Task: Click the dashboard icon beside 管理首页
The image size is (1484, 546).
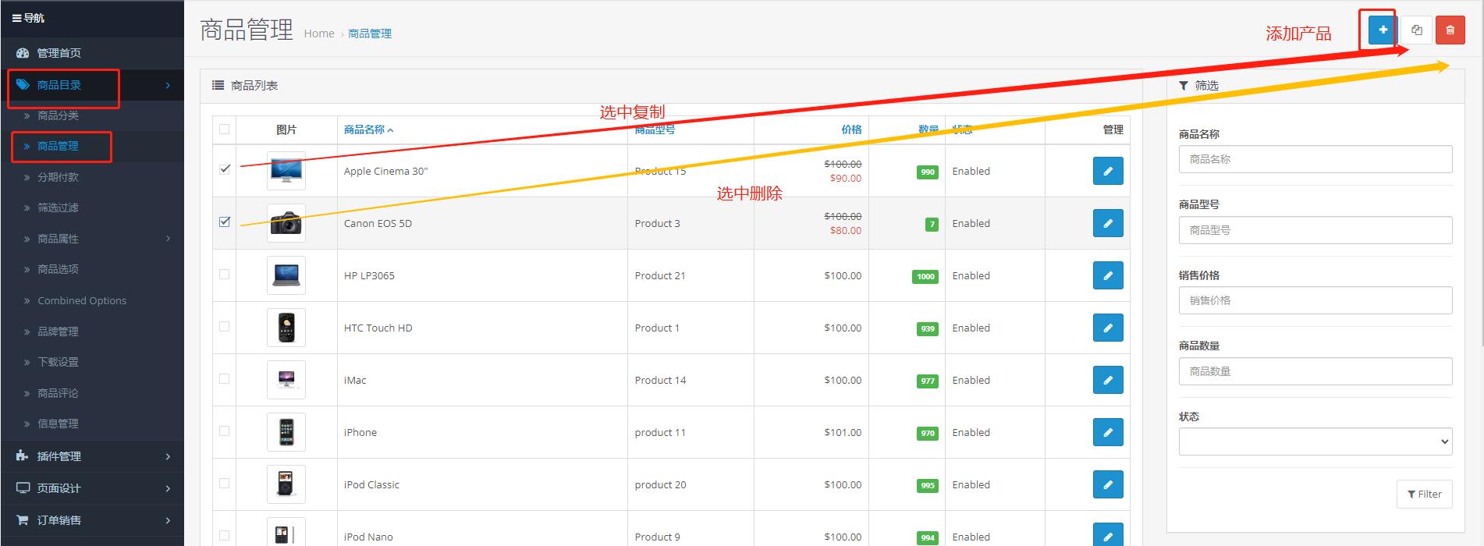Action: tap(23, 53)
